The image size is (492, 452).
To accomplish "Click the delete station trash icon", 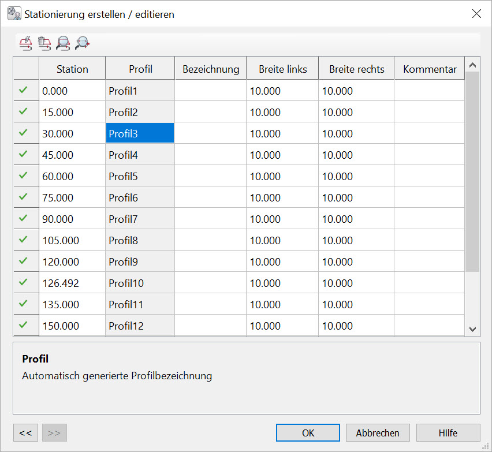I will [44, 42].
